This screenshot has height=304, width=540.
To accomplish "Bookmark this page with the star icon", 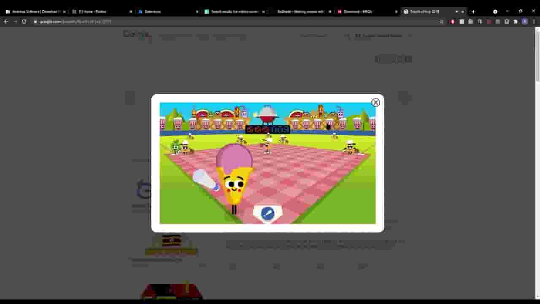I will tap(441, 22).
